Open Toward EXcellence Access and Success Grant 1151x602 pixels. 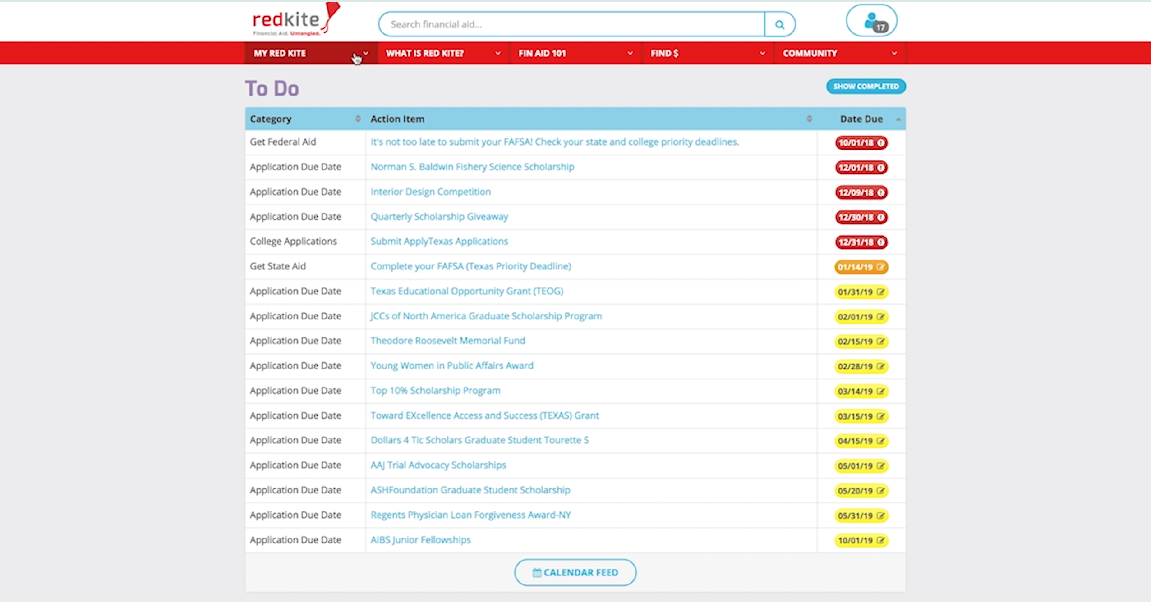coord(485,415)
